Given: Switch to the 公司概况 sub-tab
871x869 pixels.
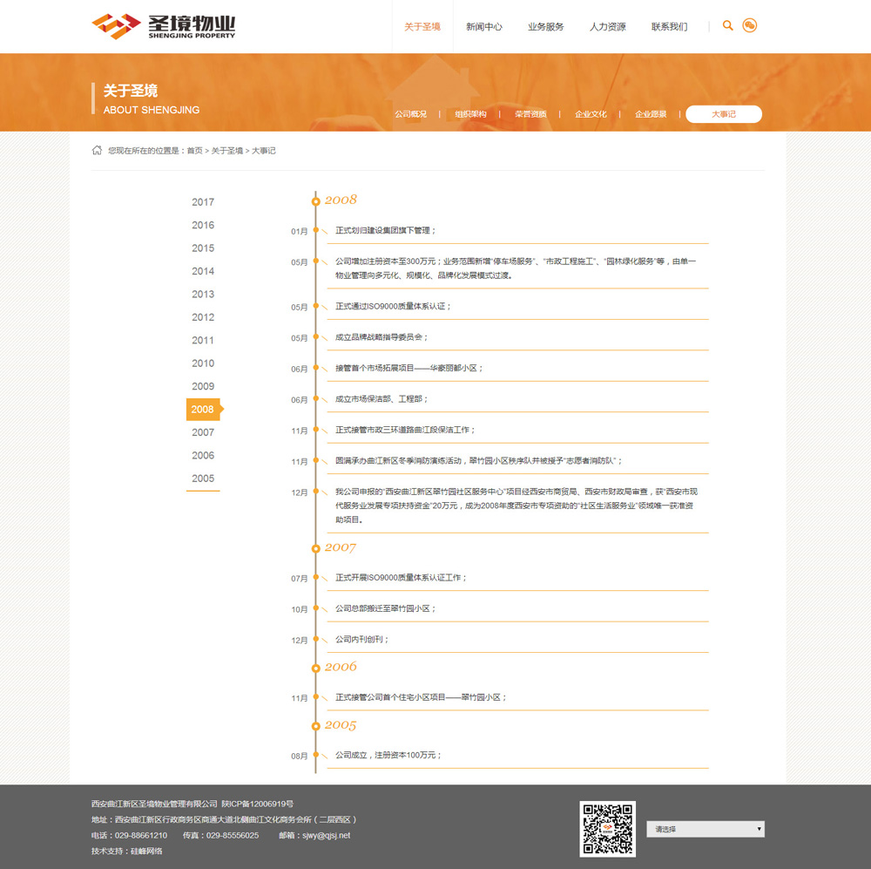Looking at the screenshot, I should tap(411, 114).
